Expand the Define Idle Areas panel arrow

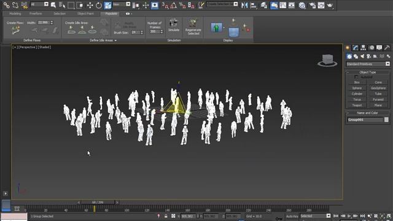115,41
